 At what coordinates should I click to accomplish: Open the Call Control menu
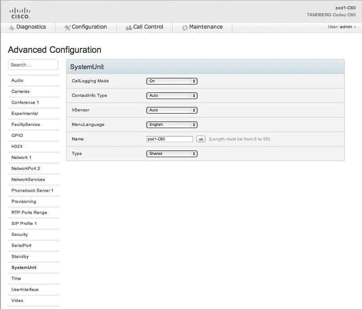pyautogui.click(x=145, y=27)
